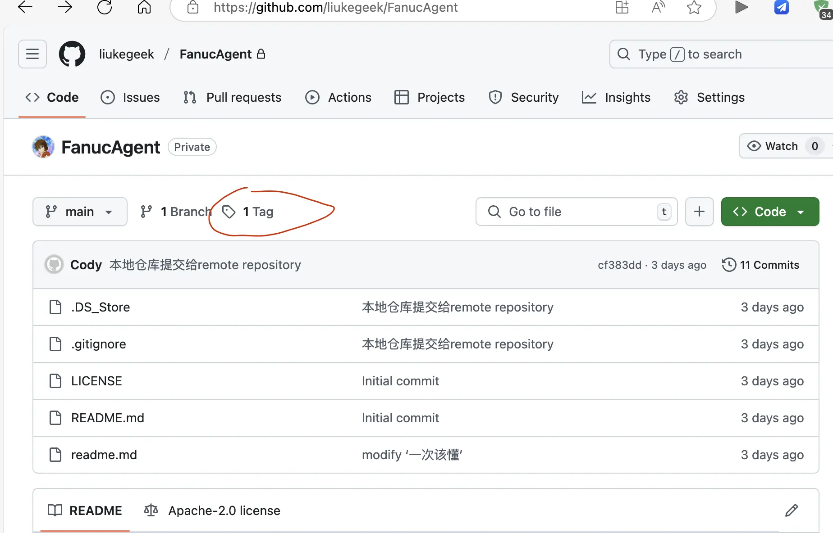The image size is (833, 533).
Task: Open the .gitignore row commit message
Action: [x=458, y=344]
